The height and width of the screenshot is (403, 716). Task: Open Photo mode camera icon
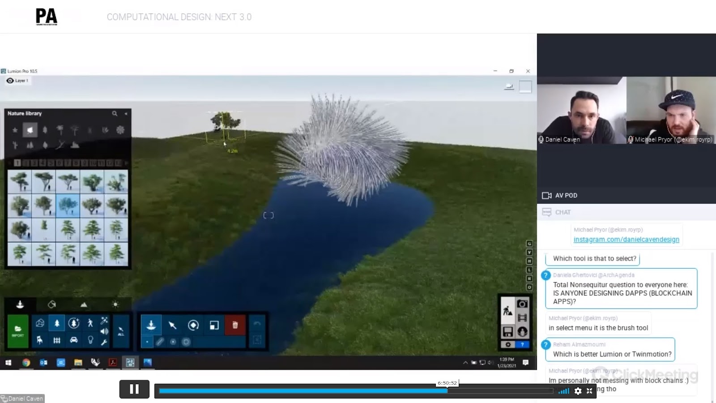522,304
